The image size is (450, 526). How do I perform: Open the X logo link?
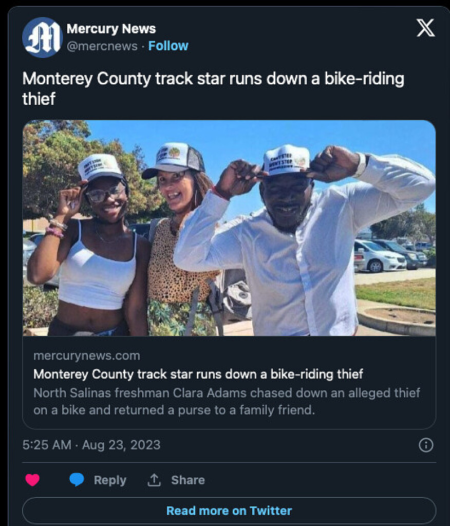click(425, 29)
